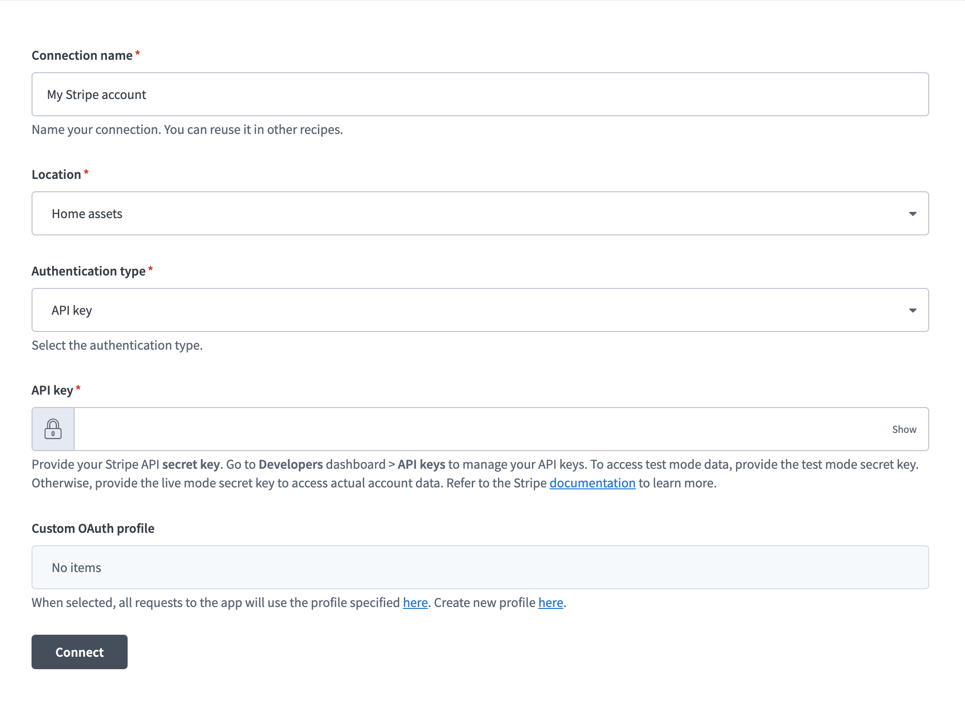Click the API key field label
This screenshot has height=706, width=965.
[52, 390]
